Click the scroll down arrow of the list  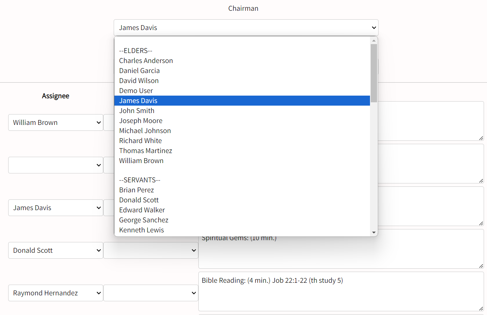374,232
